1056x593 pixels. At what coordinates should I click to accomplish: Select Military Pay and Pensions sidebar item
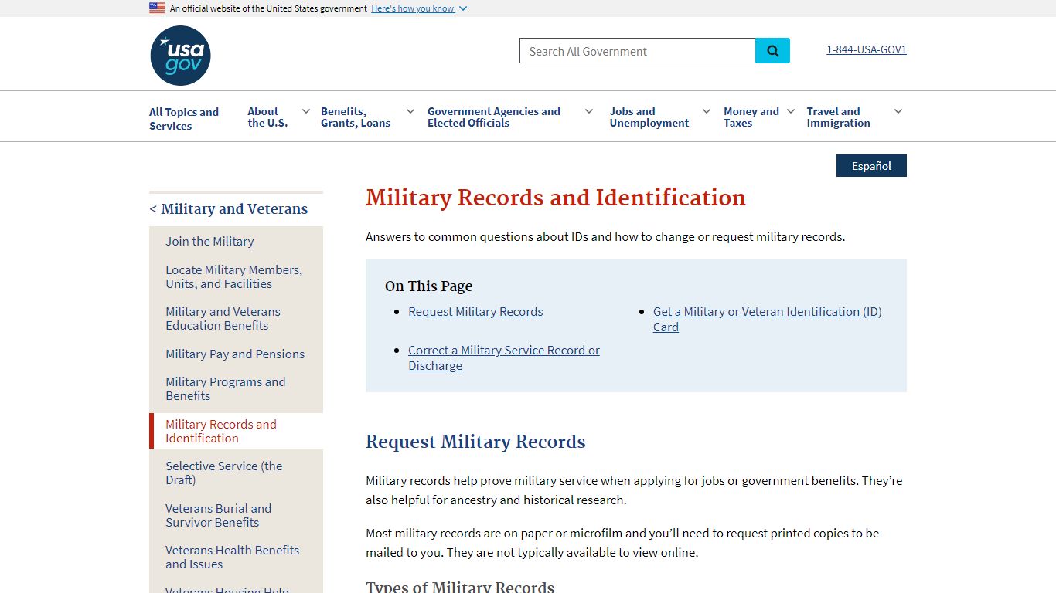click(235, 354)
